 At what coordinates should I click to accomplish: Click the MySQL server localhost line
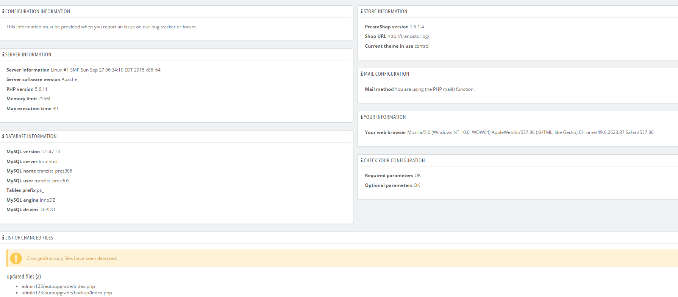pos(32,162)
